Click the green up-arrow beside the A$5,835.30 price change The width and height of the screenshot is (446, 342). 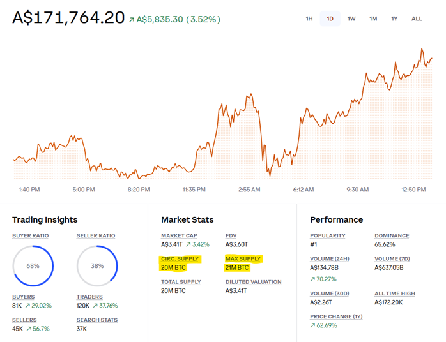coord(131,20)
